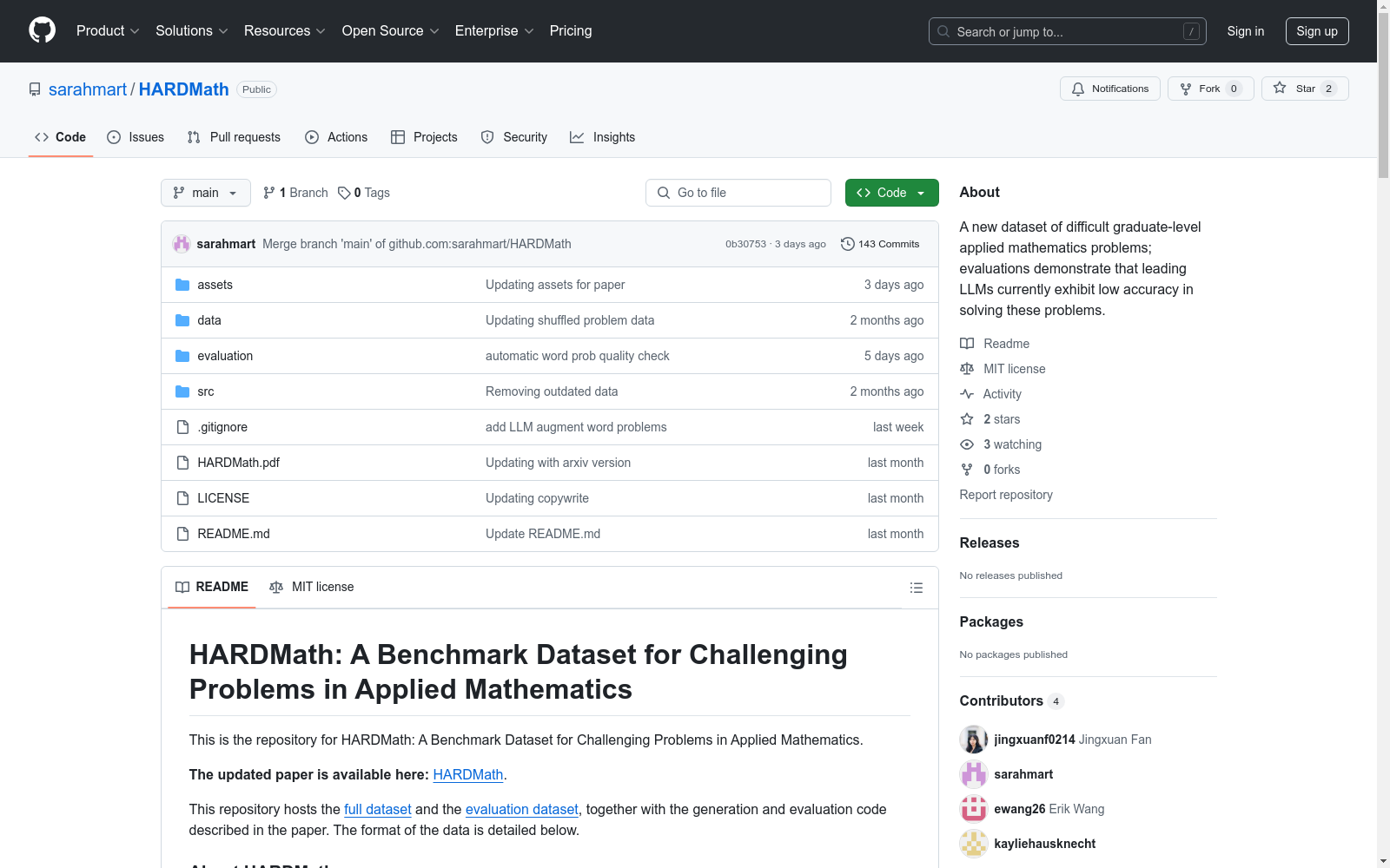This screenshot has width=1390, height=868.
Task: Fork the repository with the Fork button
Action: click(1210, 89)
